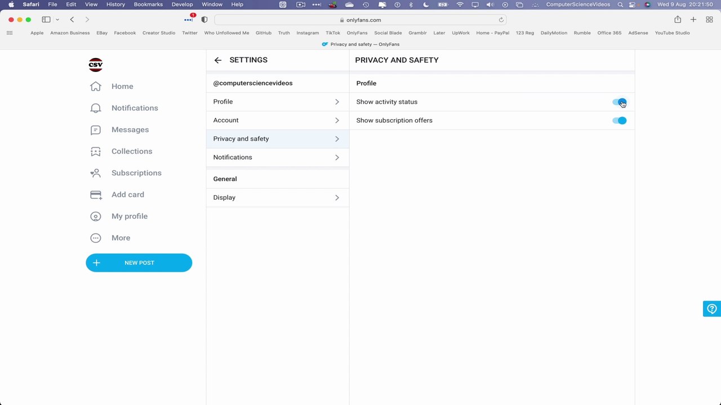Screen dimensions: 721x405
Task: Open the File menu
Action: point(52,4)
